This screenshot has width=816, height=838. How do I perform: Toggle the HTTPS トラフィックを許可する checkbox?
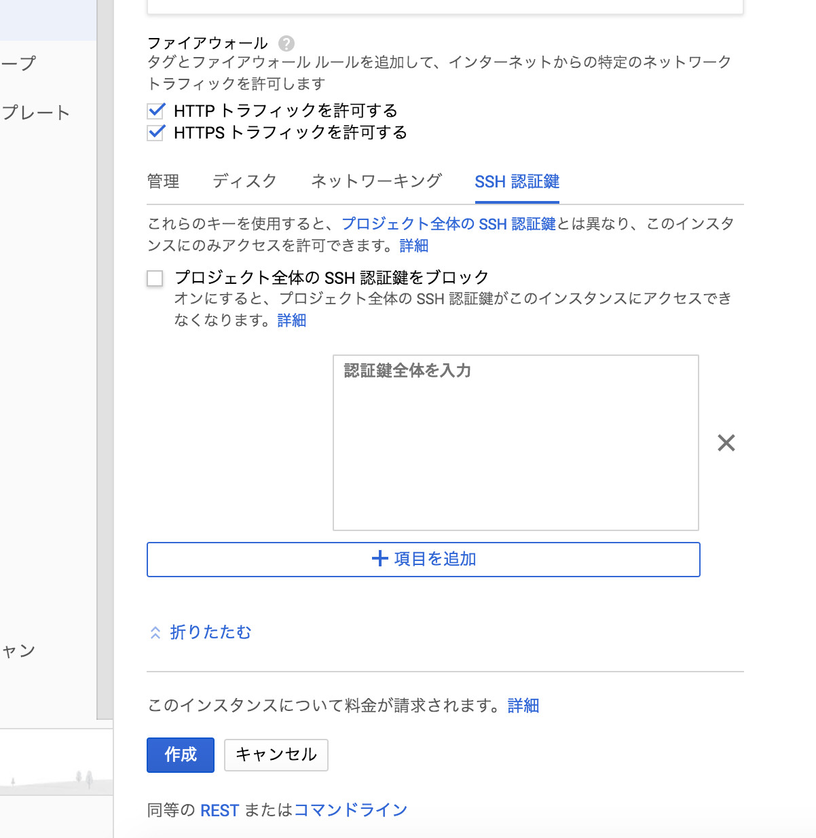coord(156,132)
